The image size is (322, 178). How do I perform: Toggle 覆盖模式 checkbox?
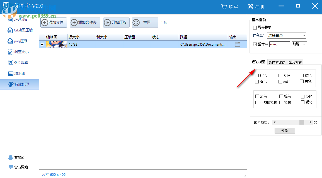(255, 28)
